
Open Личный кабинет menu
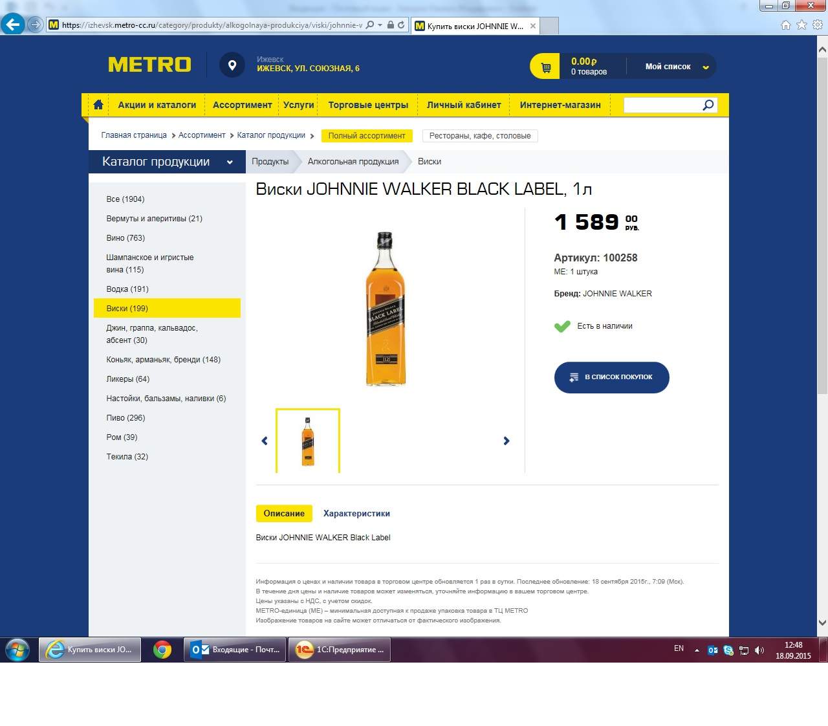pyautogui.click(x=464, y=105)
